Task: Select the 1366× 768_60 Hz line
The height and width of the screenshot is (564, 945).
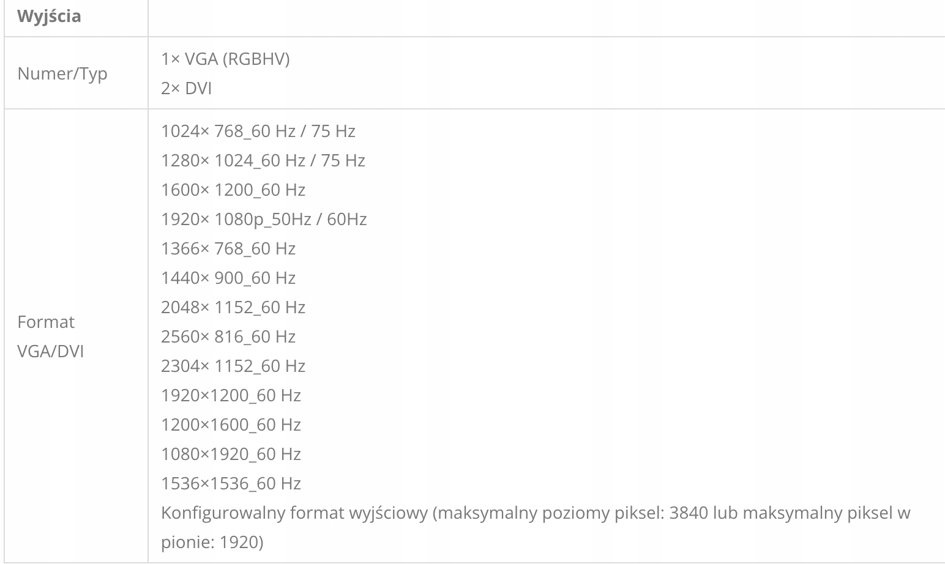Action: [x=228, y=248]
